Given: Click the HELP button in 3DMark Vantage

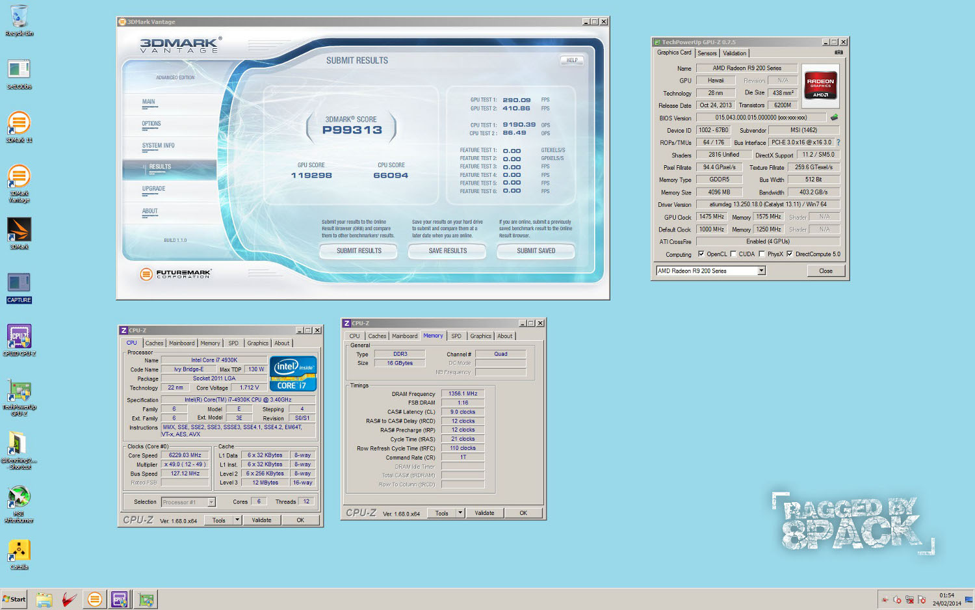Looking at the screenshot, I should click(x=572, y=60).
